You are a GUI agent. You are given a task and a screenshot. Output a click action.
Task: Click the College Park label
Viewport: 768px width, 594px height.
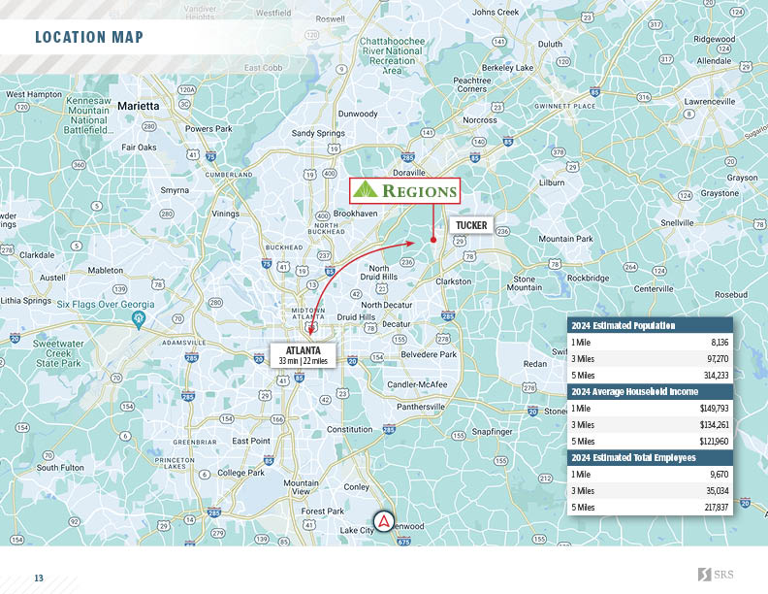point(240,473)
